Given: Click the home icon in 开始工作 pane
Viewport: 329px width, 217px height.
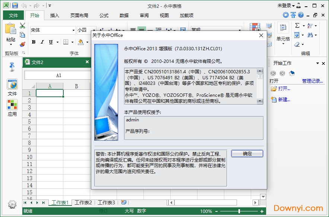Looking at the screenshot, I should tap(292, 73).
